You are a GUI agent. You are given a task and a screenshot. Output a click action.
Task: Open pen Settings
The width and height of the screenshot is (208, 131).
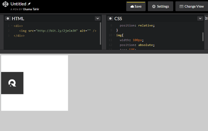click(161, 6)
